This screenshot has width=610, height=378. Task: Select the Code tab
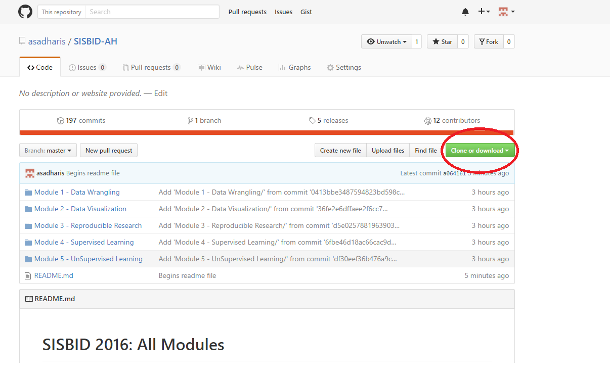click(40, 67)
